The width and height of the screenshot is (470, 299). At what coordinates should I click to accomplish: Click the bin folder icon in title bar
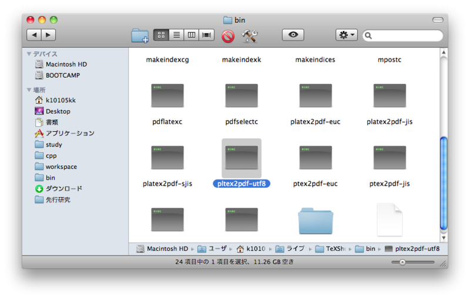click(228, 20)
